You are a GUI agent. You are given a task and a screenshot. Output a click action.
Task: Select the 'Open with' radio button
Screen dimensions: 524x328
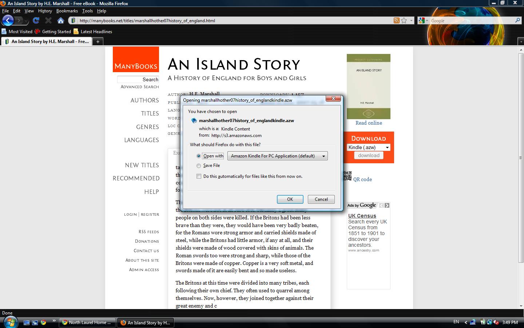coord(199,156)
